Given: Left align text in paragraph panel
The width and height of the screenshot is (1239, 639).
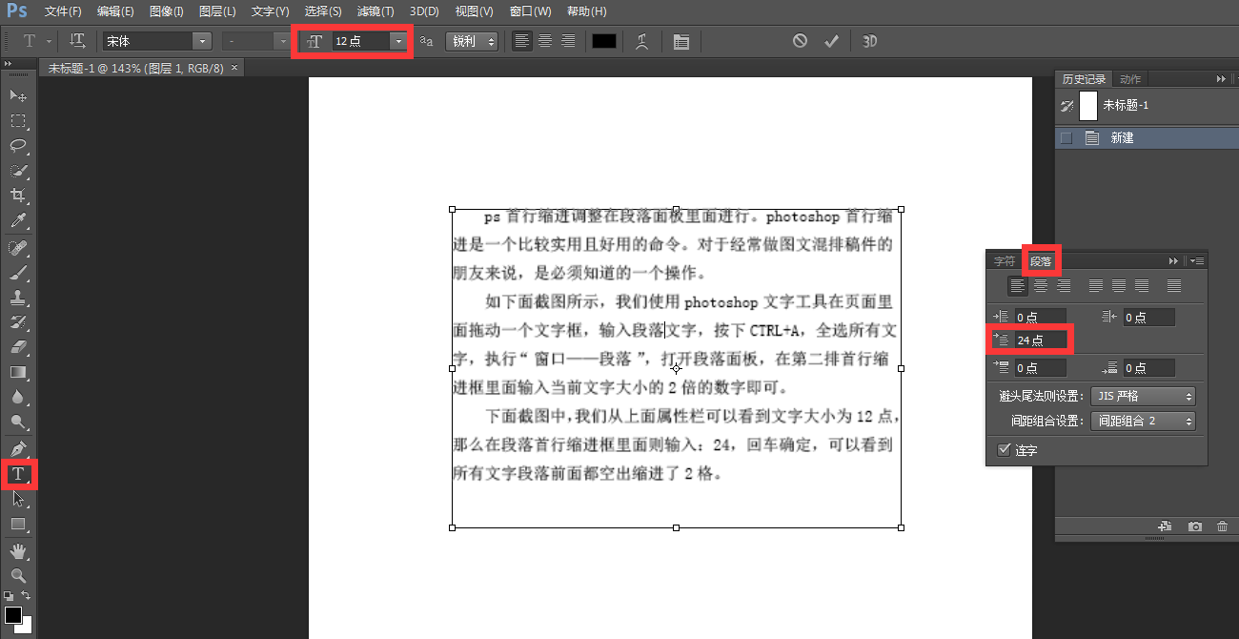Looking at the screenshot, I should pos(1019,285).
